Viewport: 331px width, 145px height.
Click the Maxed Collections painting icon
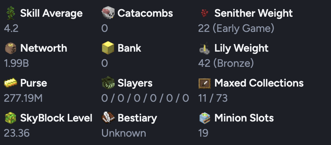click(x=205, y=83)
